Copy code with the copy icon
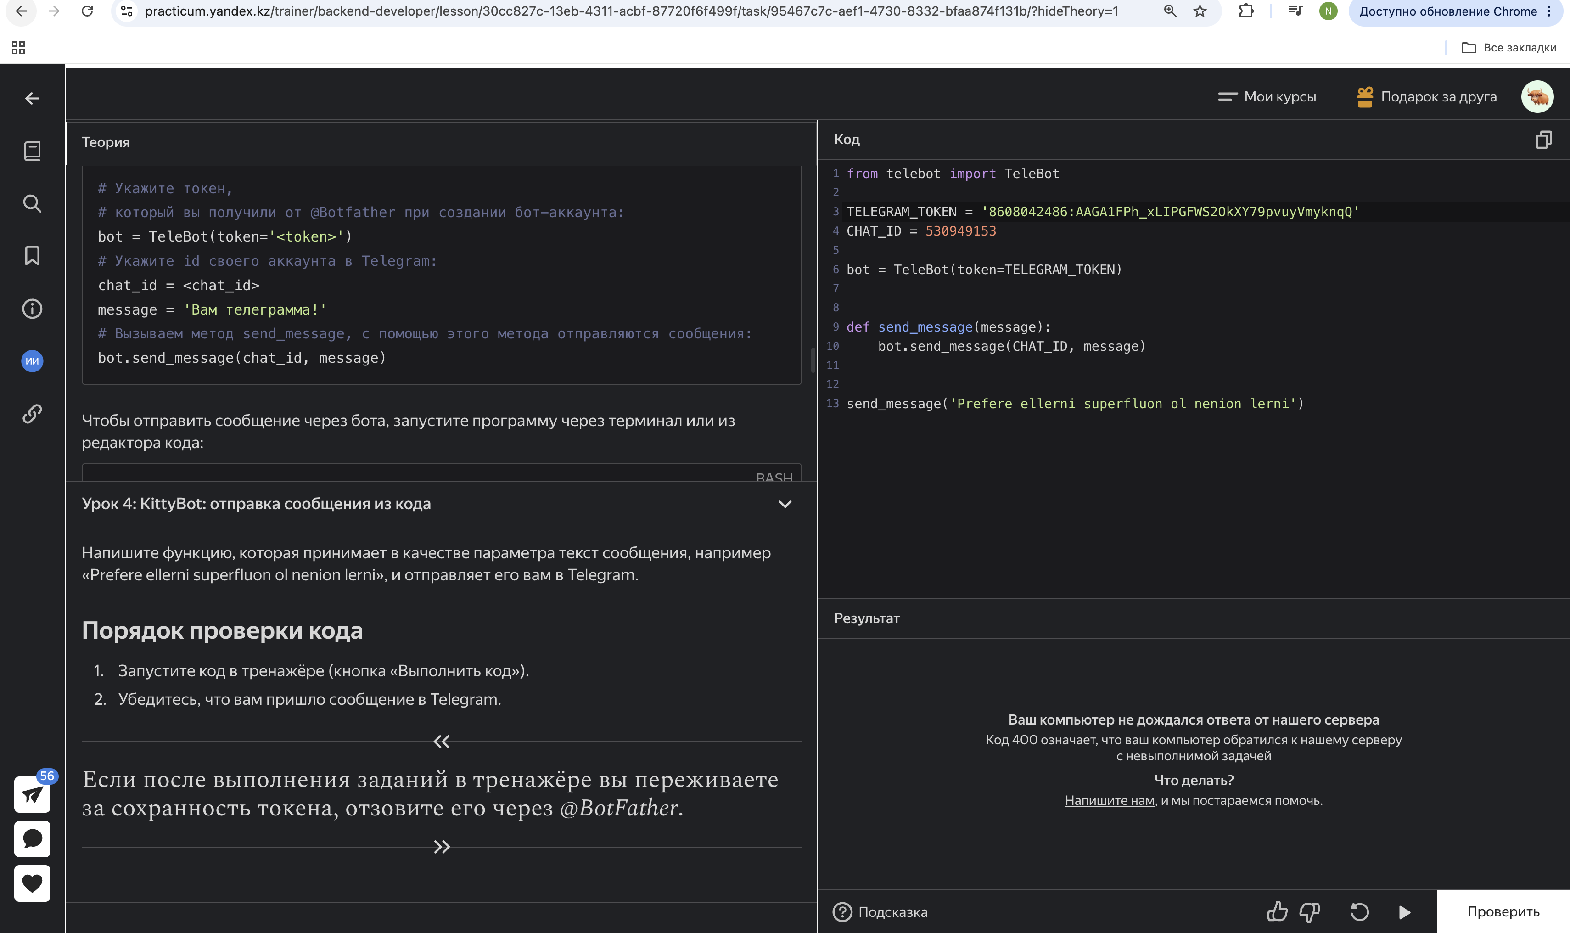The image size is (1570, 933). tap(1543, 140)
